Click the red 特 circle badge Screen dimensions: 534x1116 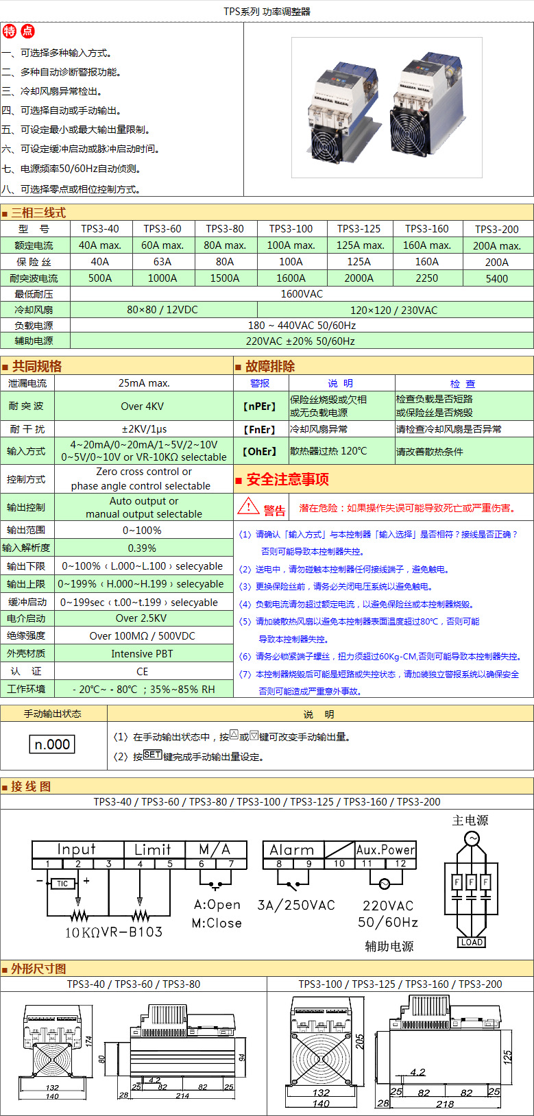pyautogui.click(x=10, y=31)
